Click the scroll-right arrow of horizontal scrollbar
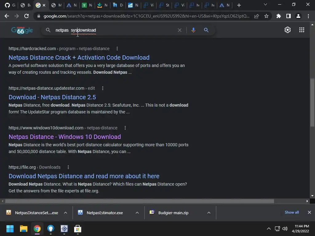This screenshot has height=236, width=315. [x=307, y=201]
